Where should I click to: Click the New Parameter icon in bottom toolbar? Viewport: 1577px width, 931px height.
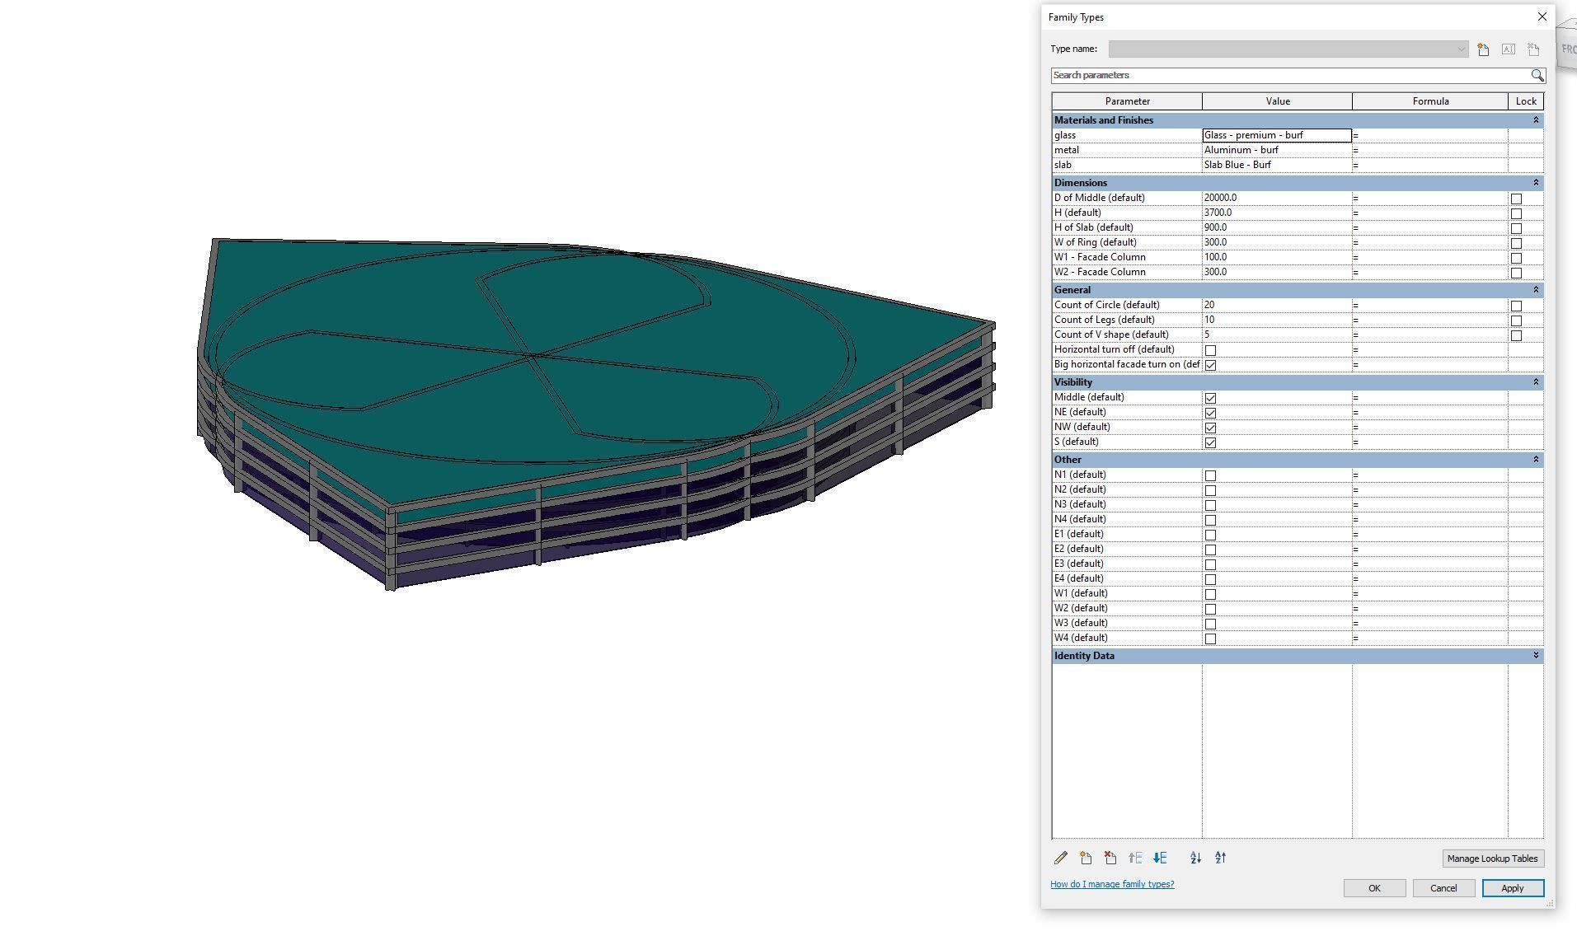pos(1086,858)
